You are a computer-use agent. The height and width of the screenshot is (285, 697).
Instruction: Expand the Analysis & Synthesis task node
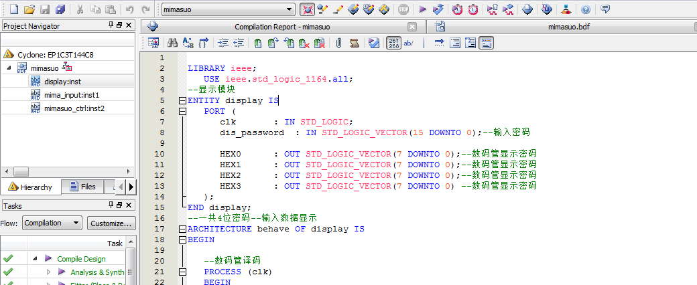[x=49, y=272]
